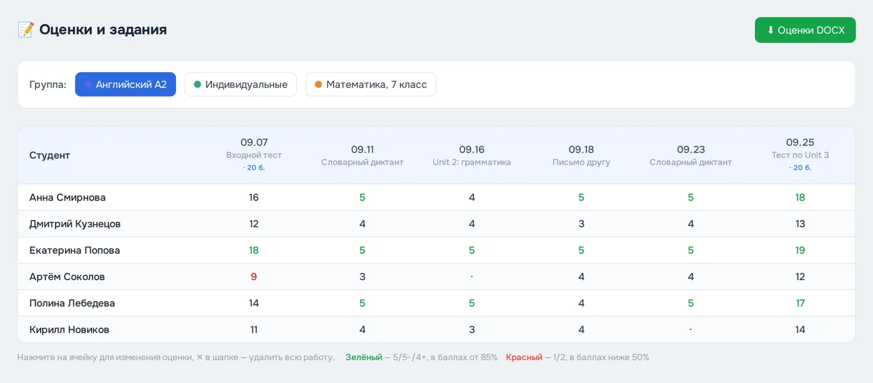The height and width of the screenshot is (383, 873).
Task: Select student Кирилл Новиков
Action: tap(69, 329)
